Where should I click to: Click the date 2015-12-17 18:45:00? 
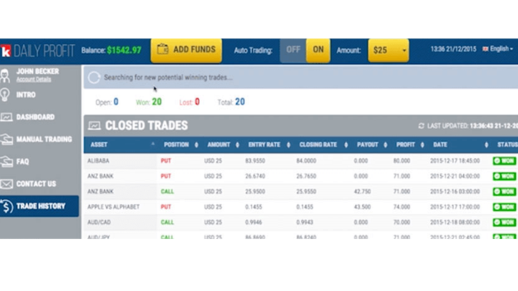455,161
